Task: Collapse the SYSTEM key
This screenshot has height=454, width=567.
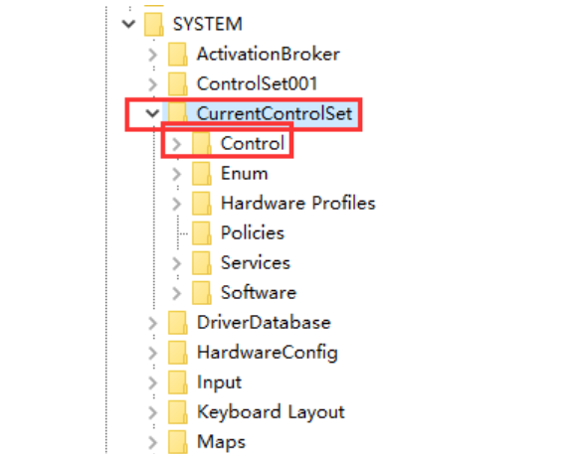Action: (128, 24)
